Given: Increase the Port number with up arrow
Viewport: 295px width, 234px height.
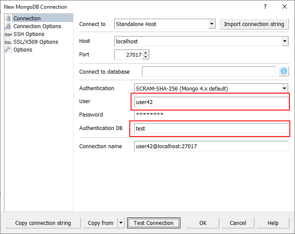Looking at the screenshot, I should (145, 52).
